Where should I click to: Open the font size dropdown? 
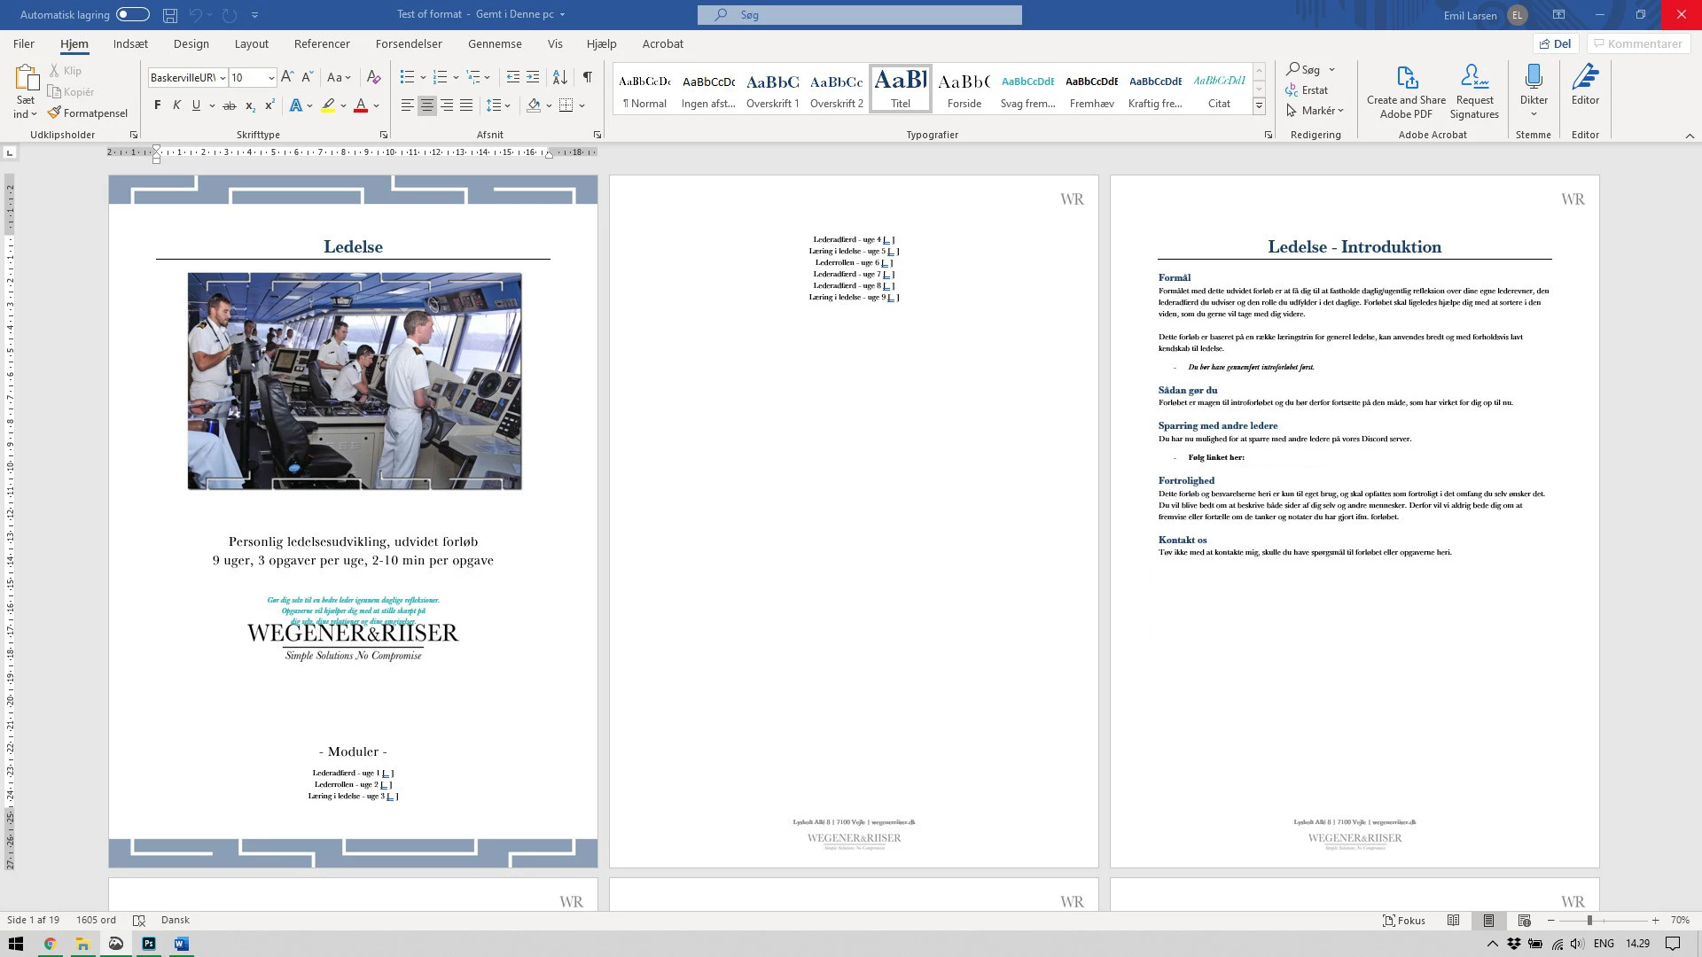click(x=271, y=78)
